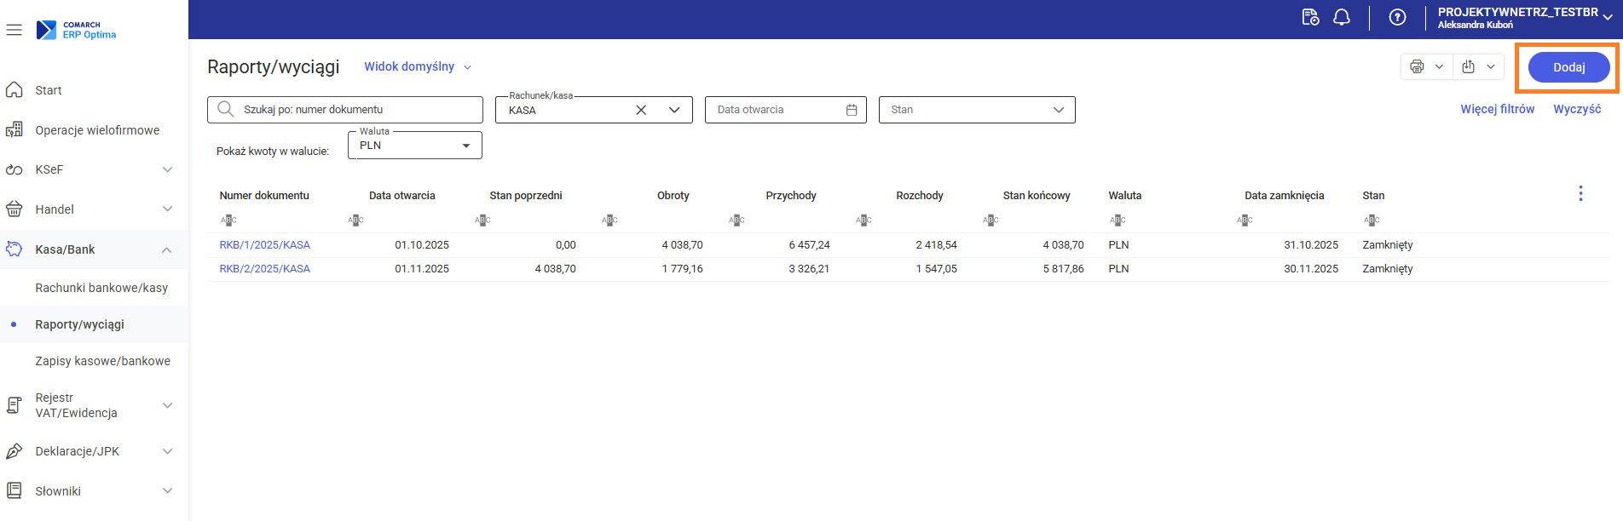The width and height of the screenshot is (1623, 521).
Task: Click the document clock icon in header
Action: [1310, 17]
